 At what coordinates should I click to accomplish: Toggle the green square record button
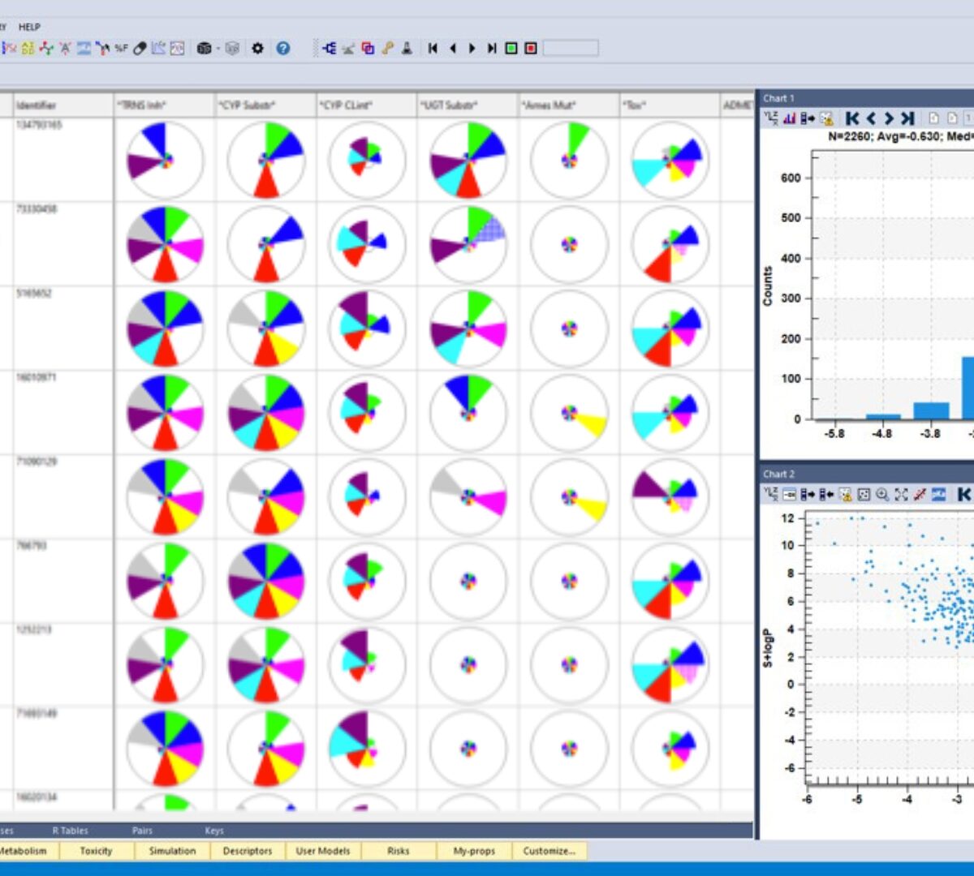[x=511, y=49]
